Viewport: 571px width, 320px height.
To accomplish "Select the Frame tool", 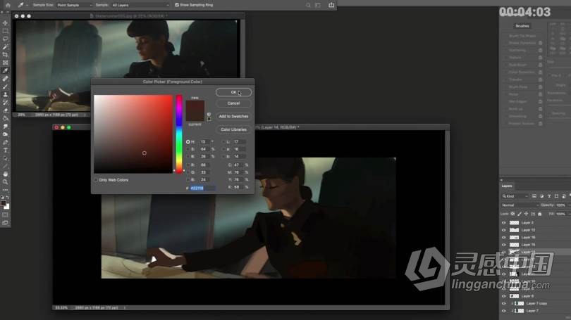I will (5, 63).
